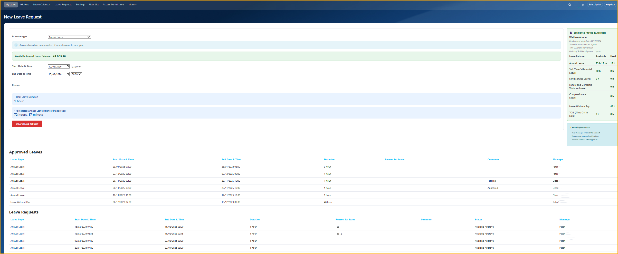
Task: Open the Leave Calendar tab
Action: tap(42, 5)
